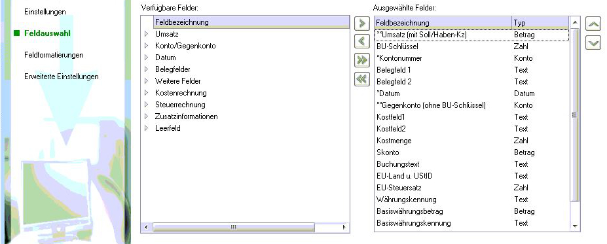Expand the Zusatzinformationen tree node
The image size is (607, 244).
146,116
